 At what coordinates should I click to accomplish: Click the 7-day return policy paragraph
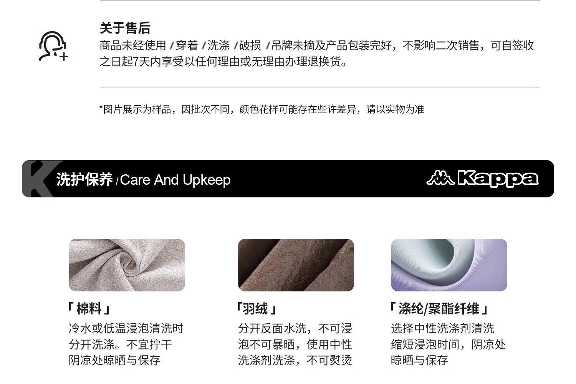317,53
